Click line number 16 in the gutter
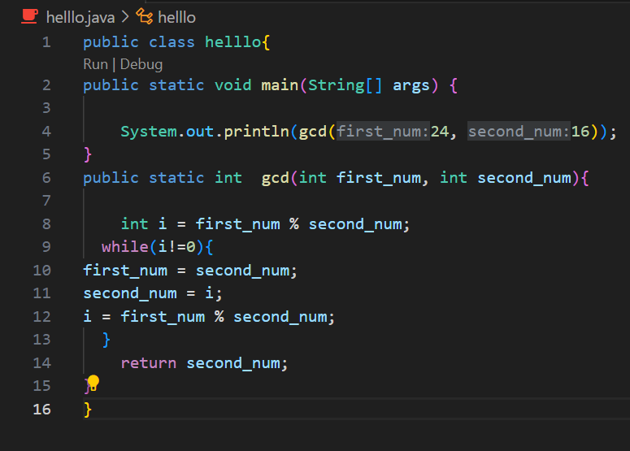630x451 pixels. pos(41,409)
